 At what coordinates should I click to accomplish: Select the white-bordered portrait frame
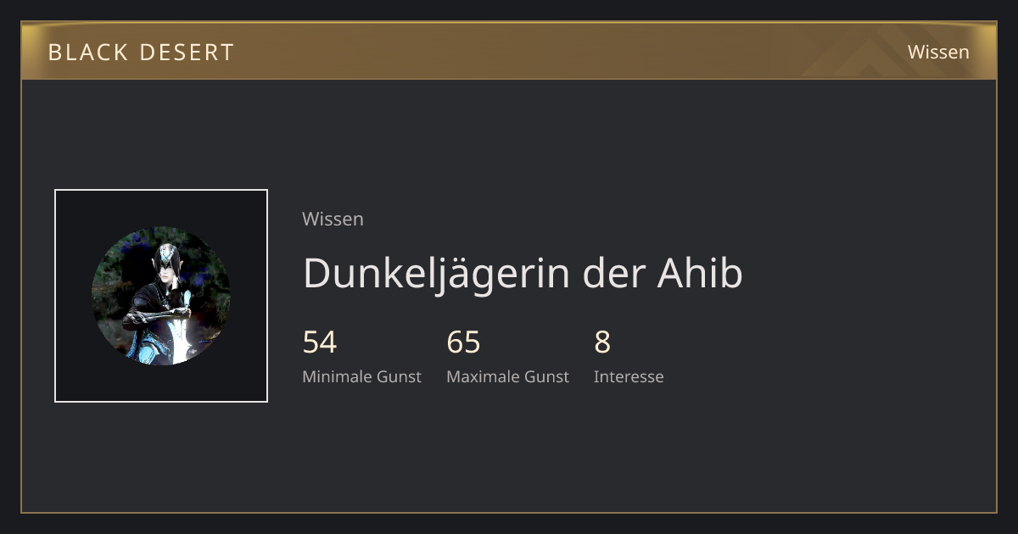point(161,296)
